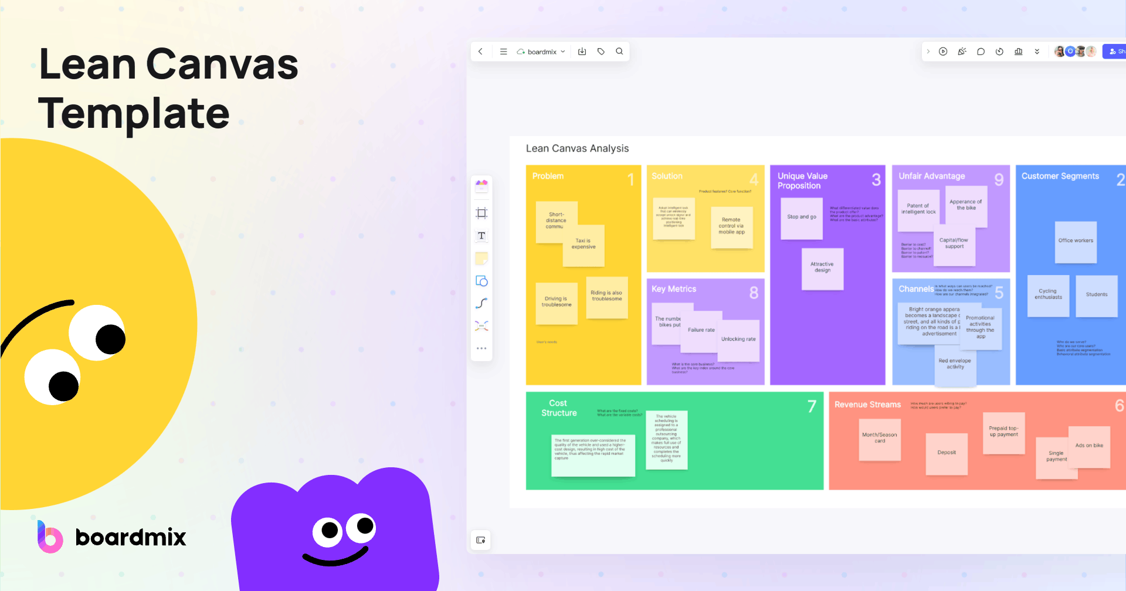The width and height of the screenshot is (1126, 591).
Task: Click the Lean Canvas Analysis frame title
Action: click(x=577, y=148)
